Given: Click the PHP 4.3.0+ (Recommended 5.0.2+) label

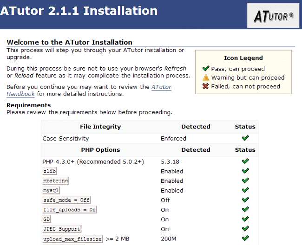Looking at the screenshot, I should coord(93,162).
